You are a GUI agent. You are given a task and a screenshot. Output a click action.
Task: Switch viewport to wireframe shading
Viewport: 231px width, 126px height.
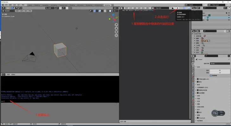[108, 11]
